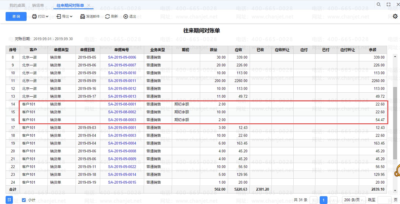Click the exit (退出) icon
The height and width of the screenshot is (204, 400).
(126, 16)
